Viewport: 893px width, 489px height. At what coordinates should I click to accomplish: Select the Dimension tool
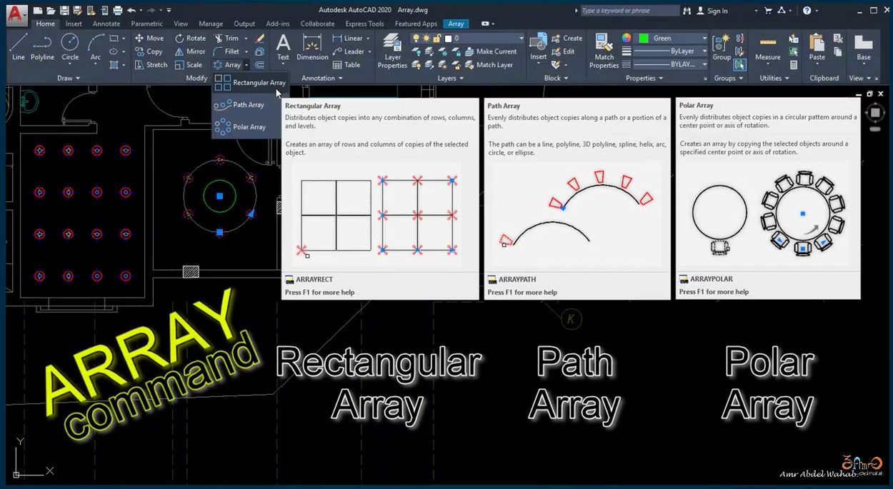point(312,47)
